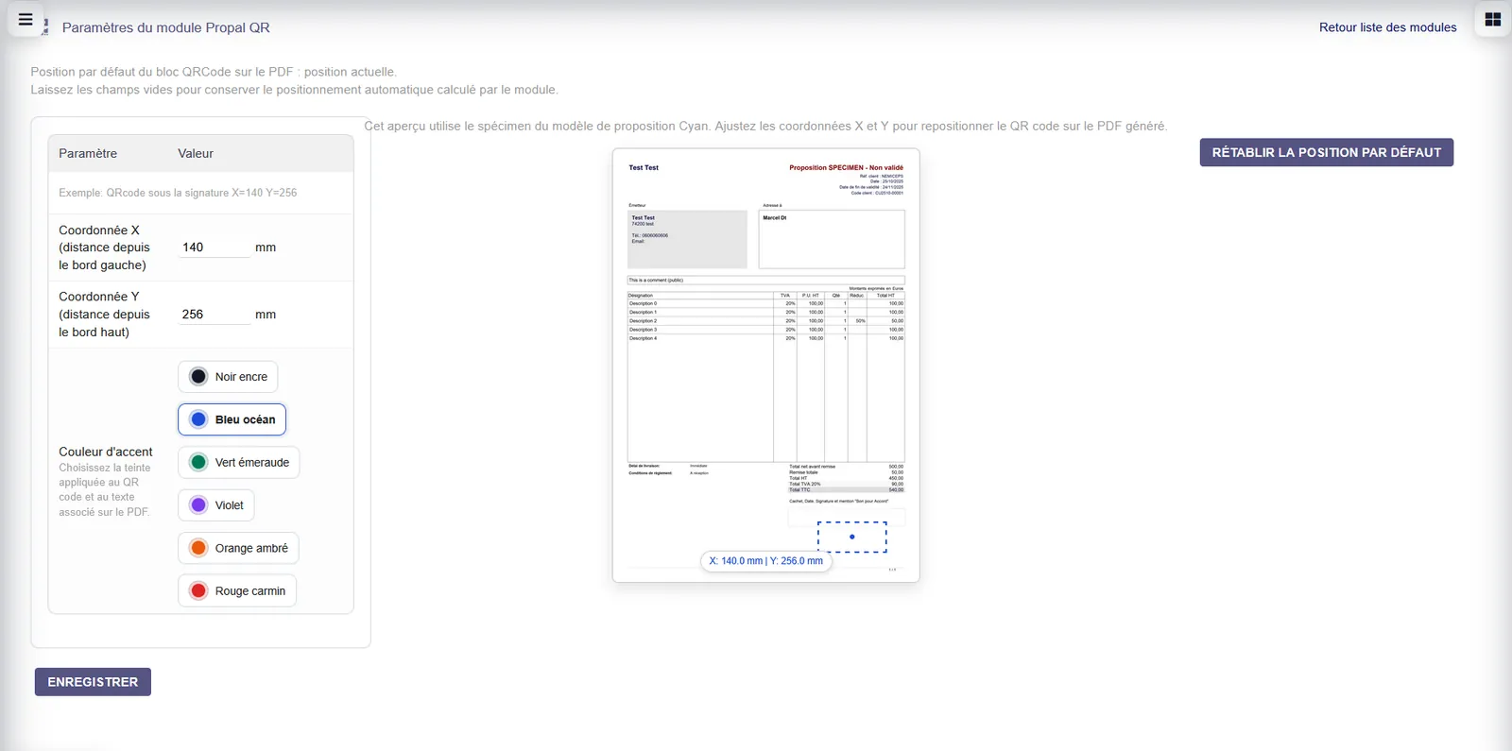This screenshot has width=1512, height=751.
Task: Select the Bleu océan accent color
Action: [x=232, y=419]
